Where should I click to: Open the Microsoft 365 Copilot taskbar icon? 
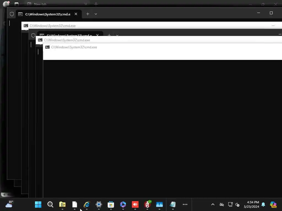point(123,204)
